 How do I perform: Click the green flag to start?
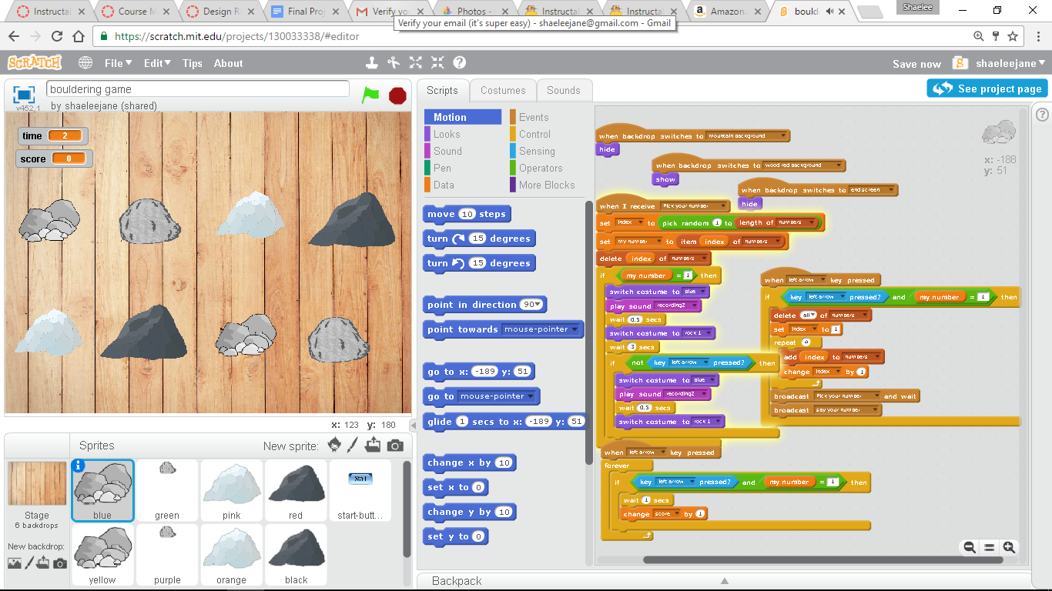[370, 95]
